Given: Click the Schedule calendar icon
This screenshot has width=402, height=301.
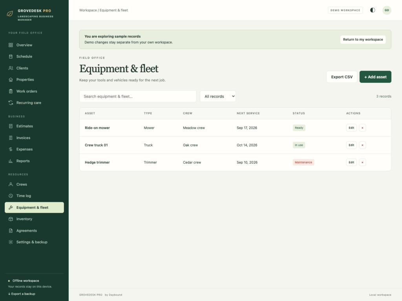Looking at the screenshot, I should point(11,56).
